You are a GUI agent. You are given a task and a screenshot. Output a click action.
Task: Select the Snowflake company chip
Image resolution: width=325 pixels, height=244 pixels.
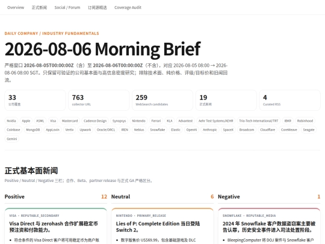(x=157, y=130)
